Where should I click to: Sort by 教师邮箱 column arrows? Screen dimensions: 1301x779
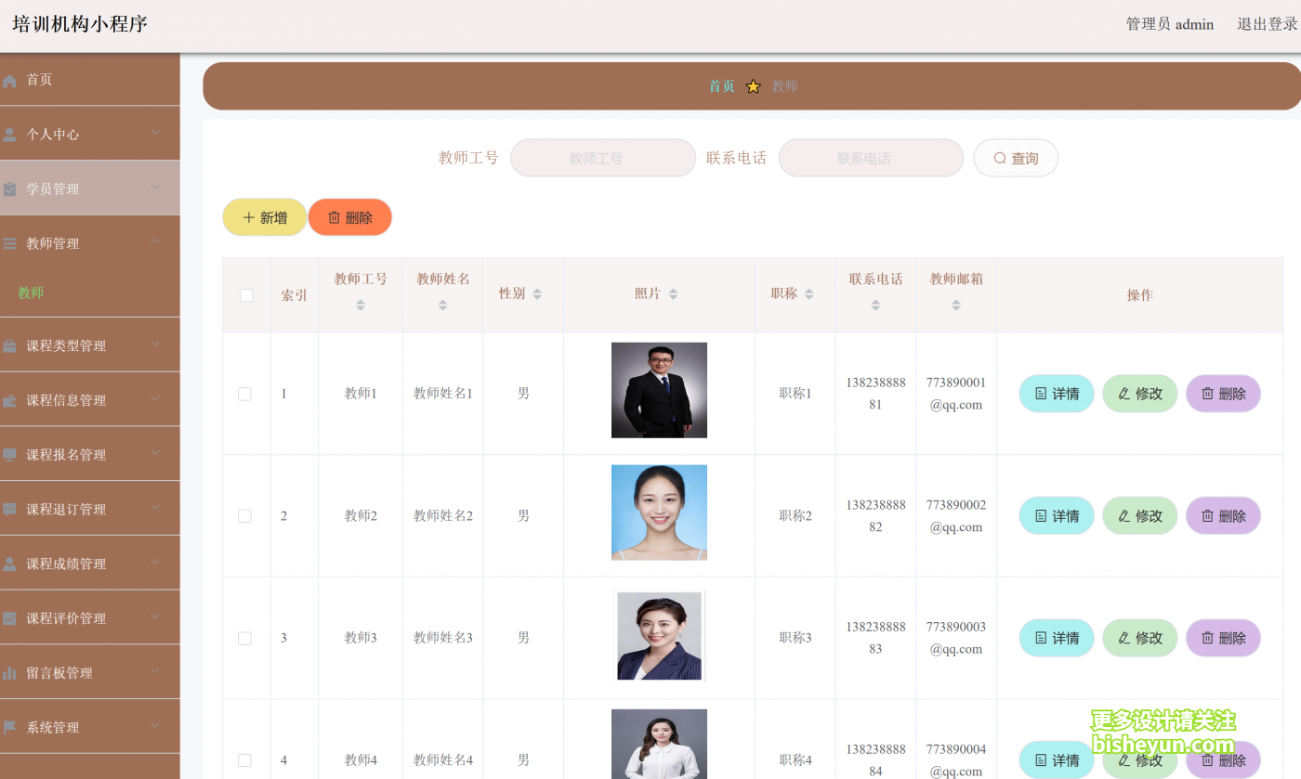click(956, 305)
